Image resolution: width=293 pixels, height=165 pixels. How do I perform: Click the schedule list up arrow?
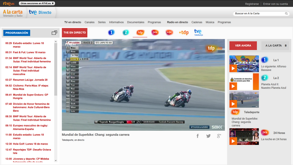[x=56, y=41]
